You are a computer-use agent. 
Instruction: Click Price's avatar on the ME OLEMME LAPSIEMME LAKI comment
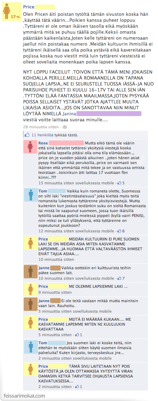(x=30, y=290)
